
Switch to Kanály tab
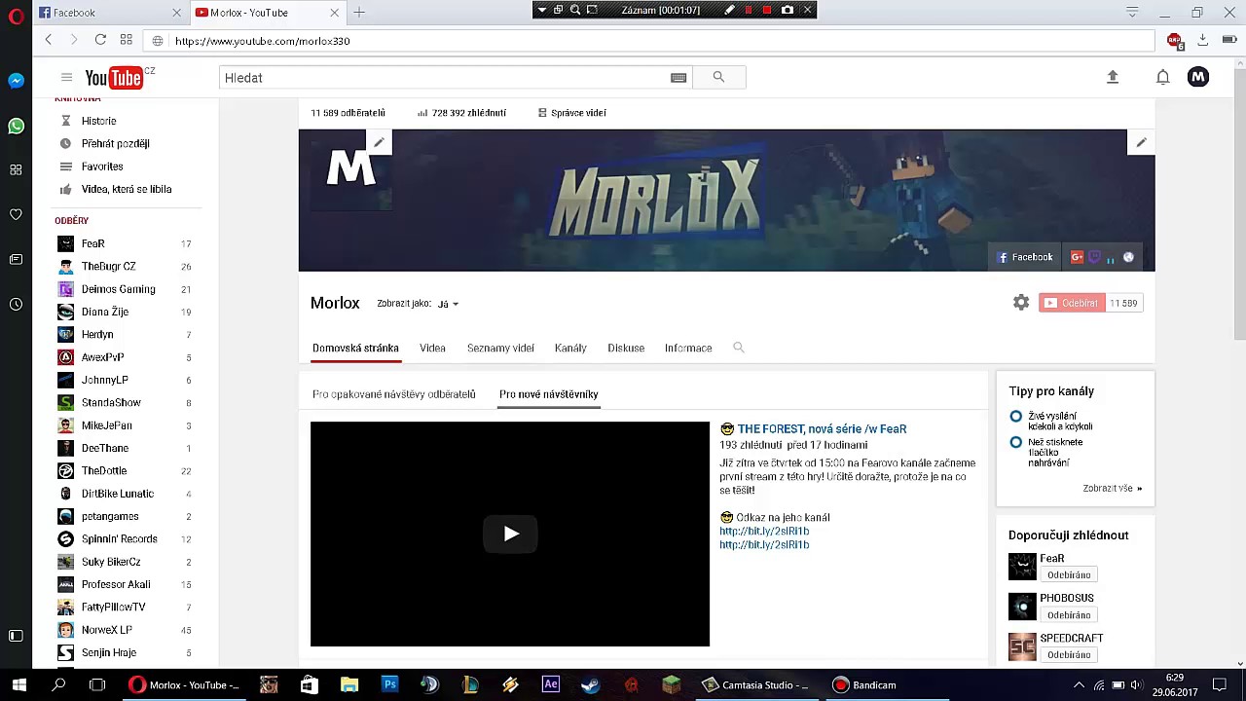pos(570,348)
